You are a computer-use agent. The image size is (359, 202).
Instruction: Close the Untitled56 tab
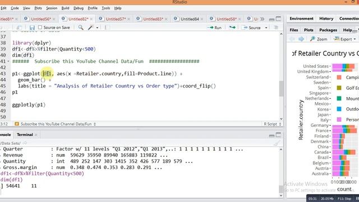pos(54,19)
